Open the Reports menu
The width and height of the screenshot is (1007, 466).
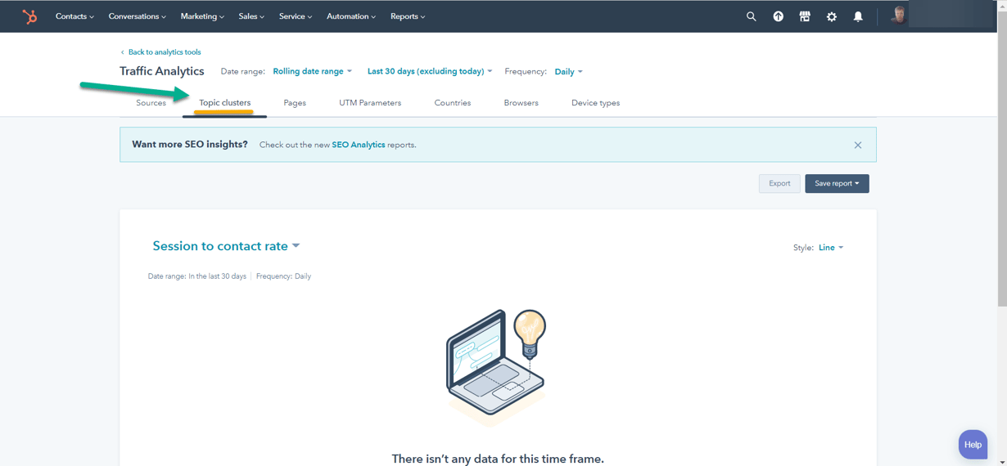[x=408, y=16]
